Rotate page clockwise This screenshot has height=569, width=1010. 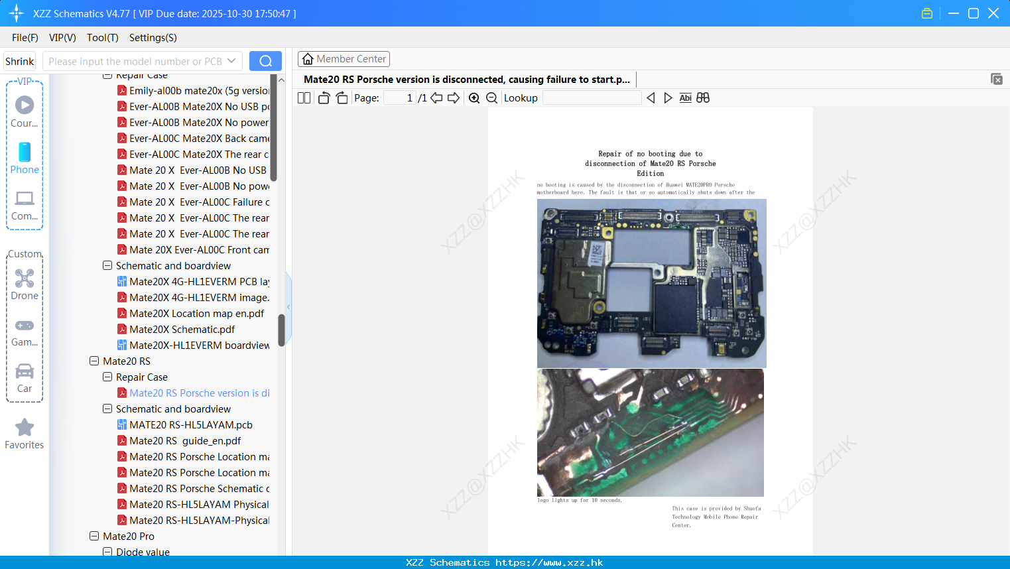click(342, 98)
